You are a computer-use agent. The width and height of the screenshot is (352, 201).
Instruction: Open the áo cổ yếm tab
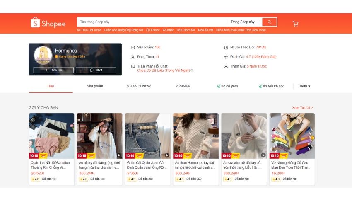point(227,86)
